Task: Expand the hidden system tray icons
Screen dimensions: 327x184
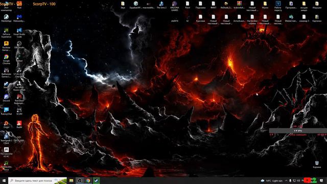Action: coord(286,180)
